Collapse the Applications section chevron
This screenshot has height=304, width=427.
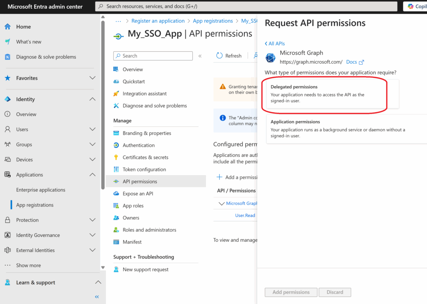tap(93, 175)
